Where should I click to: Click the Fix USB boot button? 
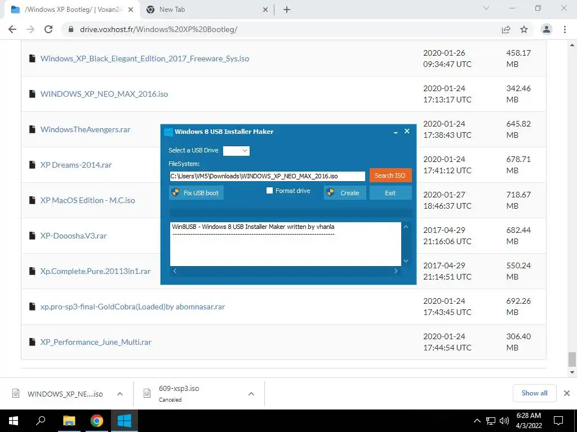[x=196, y=193]
